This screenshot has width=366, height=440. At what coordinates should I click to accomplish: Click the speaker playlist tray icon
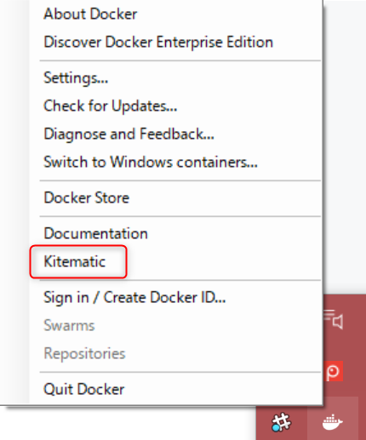[x=334, y=319]
